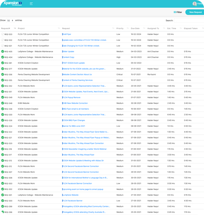Image resolution: width=204 pixels, height=215 pixels.
Task: Click completed check icon for REQ-313
Action: pos(3,161)
